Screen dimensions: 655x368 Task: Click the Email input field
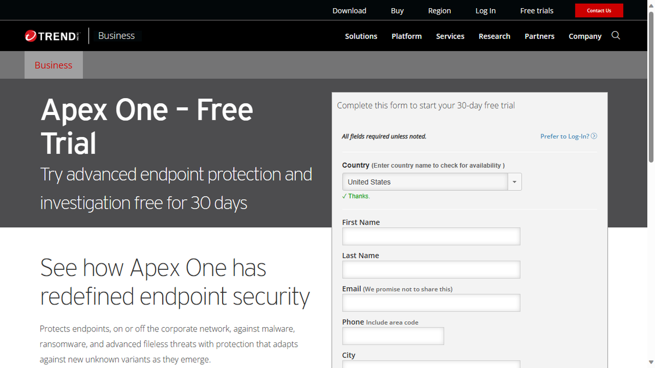[431, 303]
